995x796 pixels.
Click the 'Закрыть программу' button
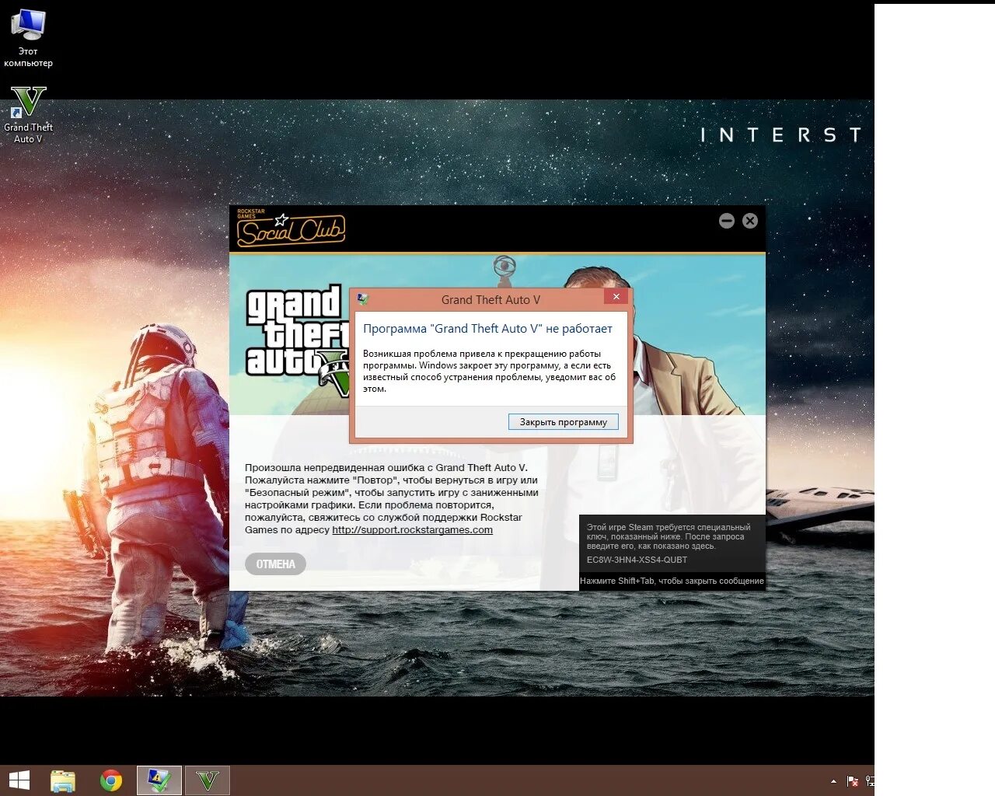(564, 422)
